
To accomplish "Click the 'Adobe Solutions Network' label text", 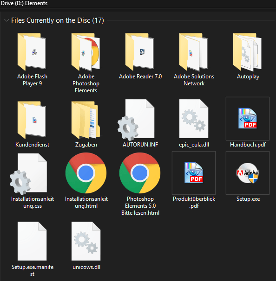I will tap(194, 80).
